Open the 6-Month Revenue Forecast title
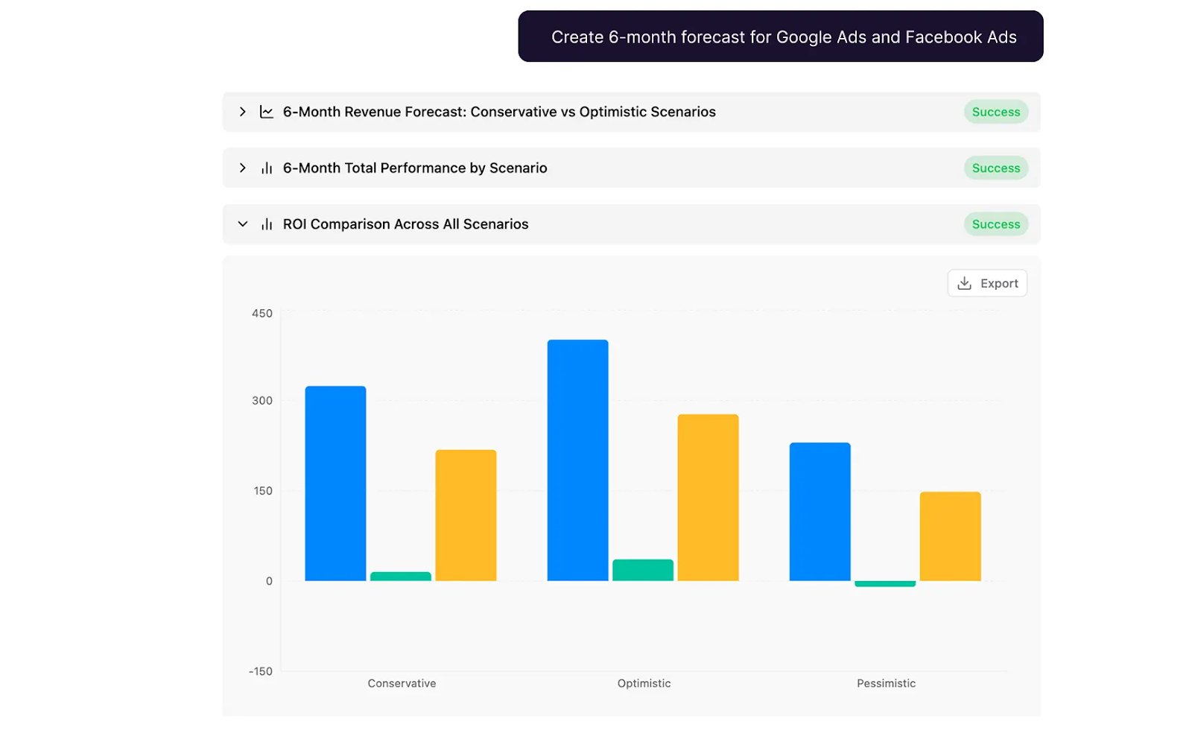The width and height of the screenshot is (1192, 748). pyautogui.click(x=499, y=112)
